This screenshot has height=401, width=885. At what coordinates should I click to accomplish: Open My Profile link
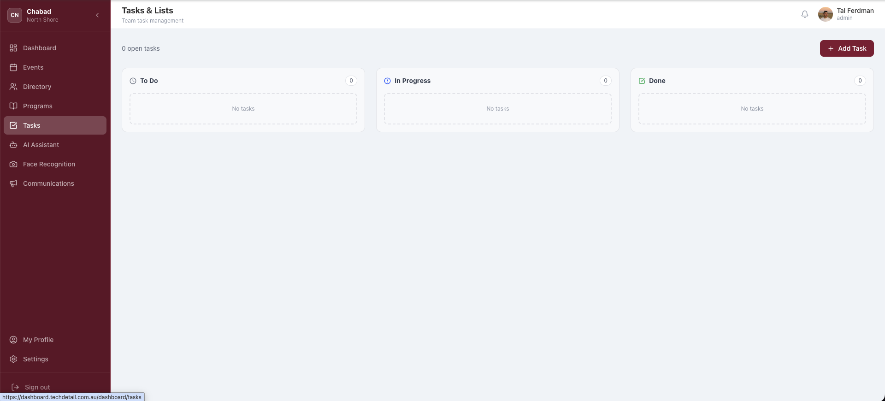(x=55, y=340)
